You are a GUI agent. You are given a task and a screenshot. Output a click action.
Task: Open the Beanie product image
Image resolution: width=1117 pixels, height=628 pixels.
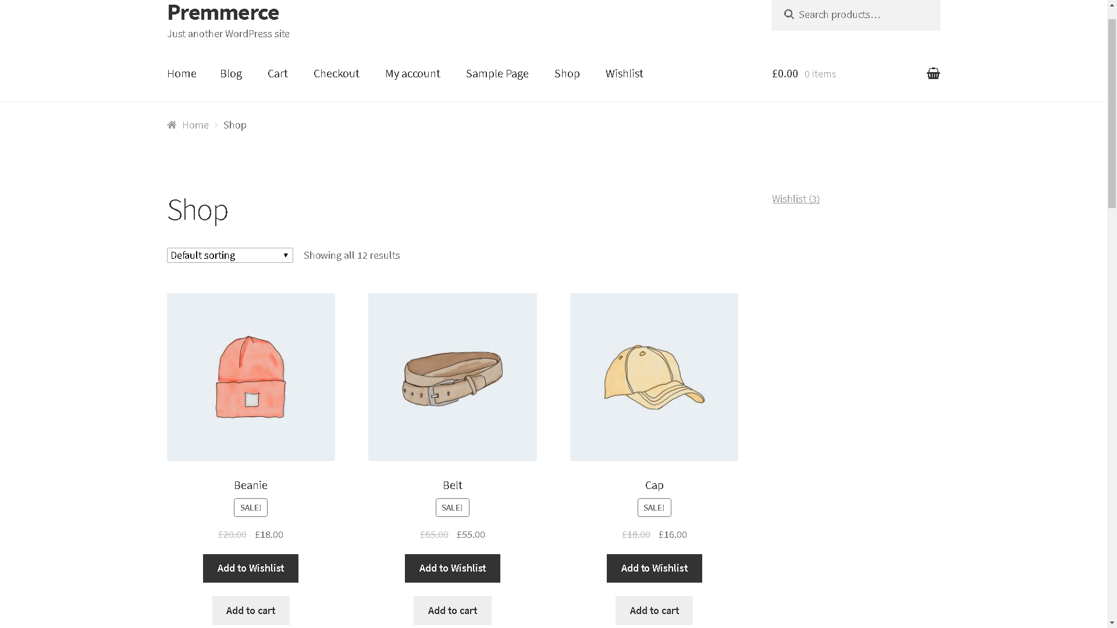click(x=251, y=377)
